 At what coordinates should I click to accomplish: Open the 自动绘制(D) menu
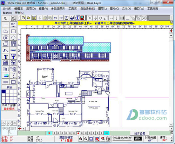[x=88, y=9]
